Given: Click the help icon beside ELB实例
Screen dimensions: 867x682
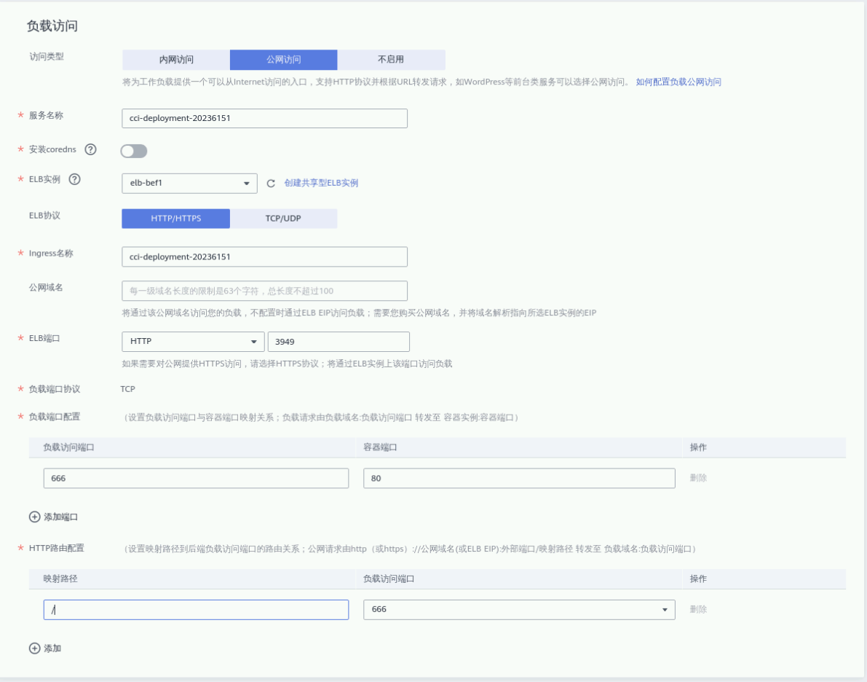Looking at the screenshot, I should [x=74, y=180].
